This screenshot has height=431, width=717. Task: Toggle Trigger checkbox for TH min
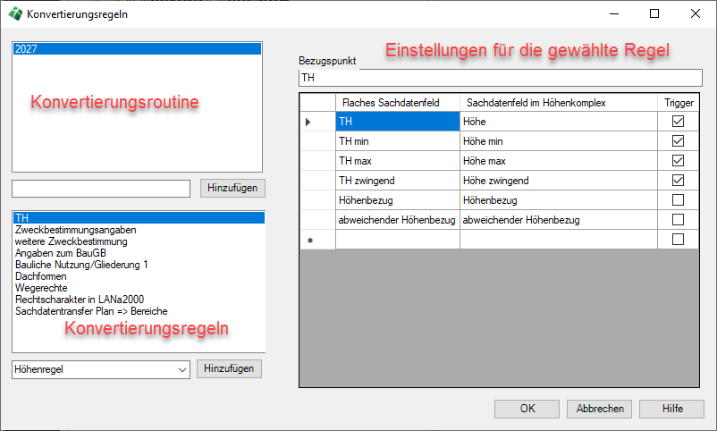point(678,141)
